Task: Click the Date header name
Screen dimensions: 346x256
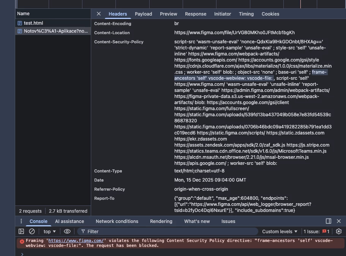Action: click(x=99, y=180)
